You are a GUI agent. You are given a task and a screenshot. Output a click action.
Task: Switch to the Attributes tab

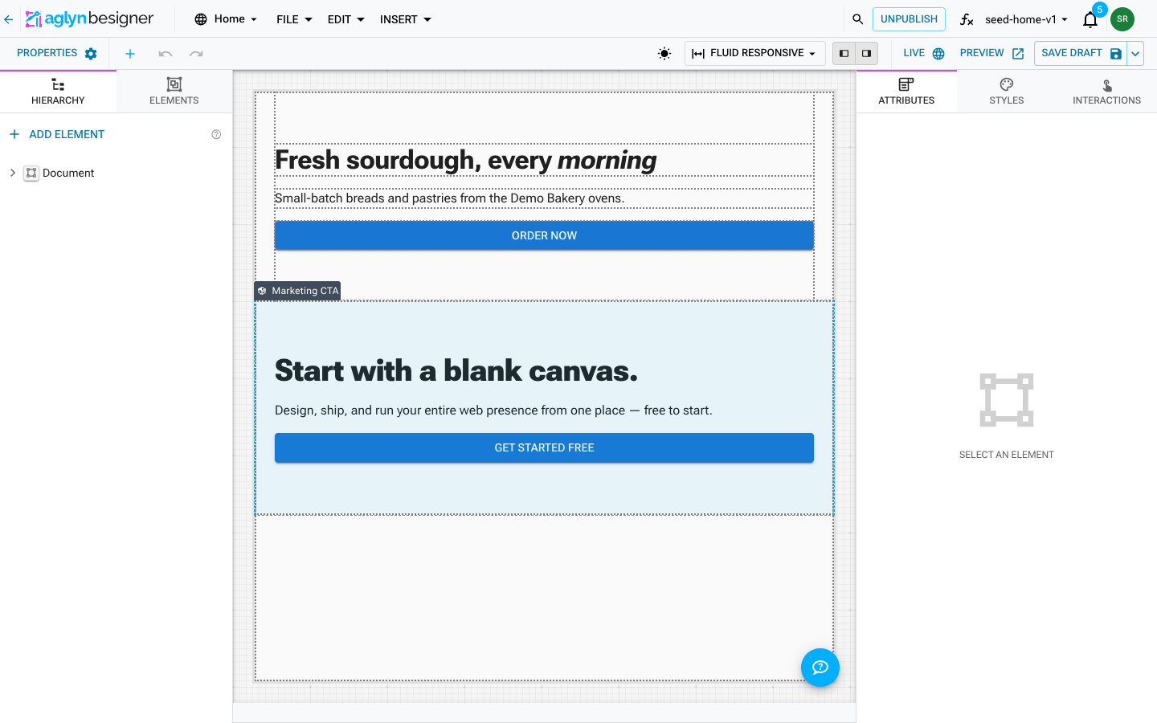pyautogui.click(x=906, y=92)
